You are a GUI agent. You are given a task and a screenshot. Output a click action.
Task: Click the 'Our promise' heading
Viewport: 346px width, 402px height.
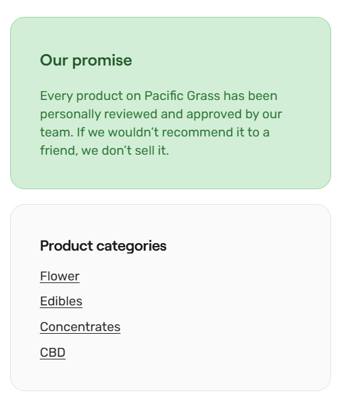(x=86, y=61)
